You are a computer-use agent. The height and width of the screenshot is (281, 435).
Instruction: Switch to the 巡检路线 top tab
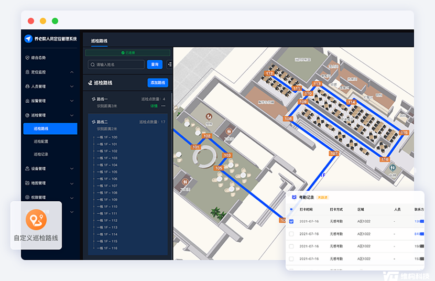point(99,40)
